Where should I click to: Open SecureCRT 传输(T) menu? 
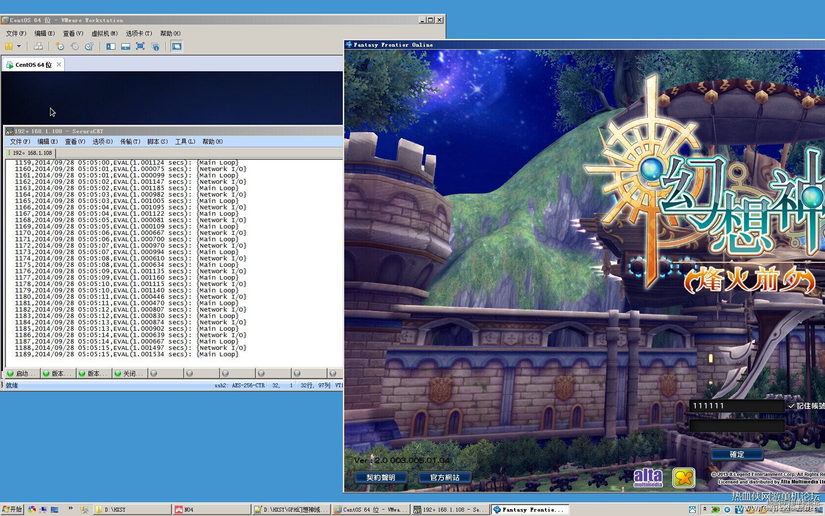[130, 142]
